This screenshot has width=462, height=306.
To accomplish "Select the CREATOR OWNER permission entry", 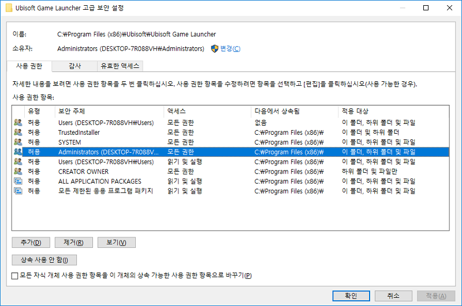I will [230, 171].
